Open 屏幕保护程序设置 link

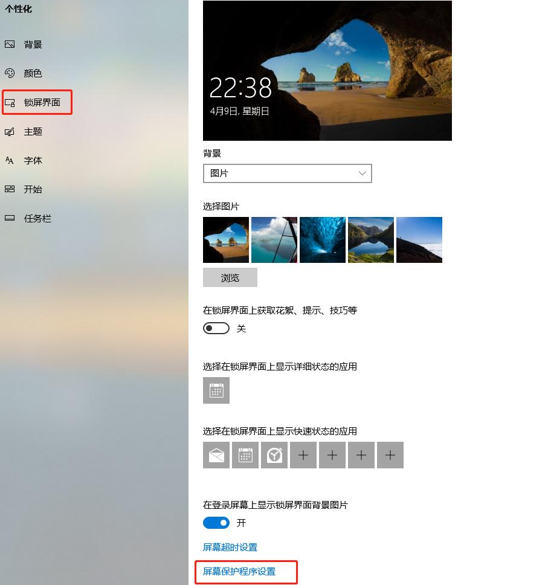(x=239, y=572)
